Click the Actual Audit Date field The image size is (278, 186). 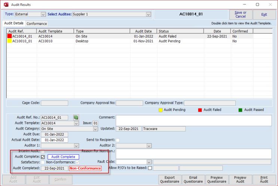point(54,140)
